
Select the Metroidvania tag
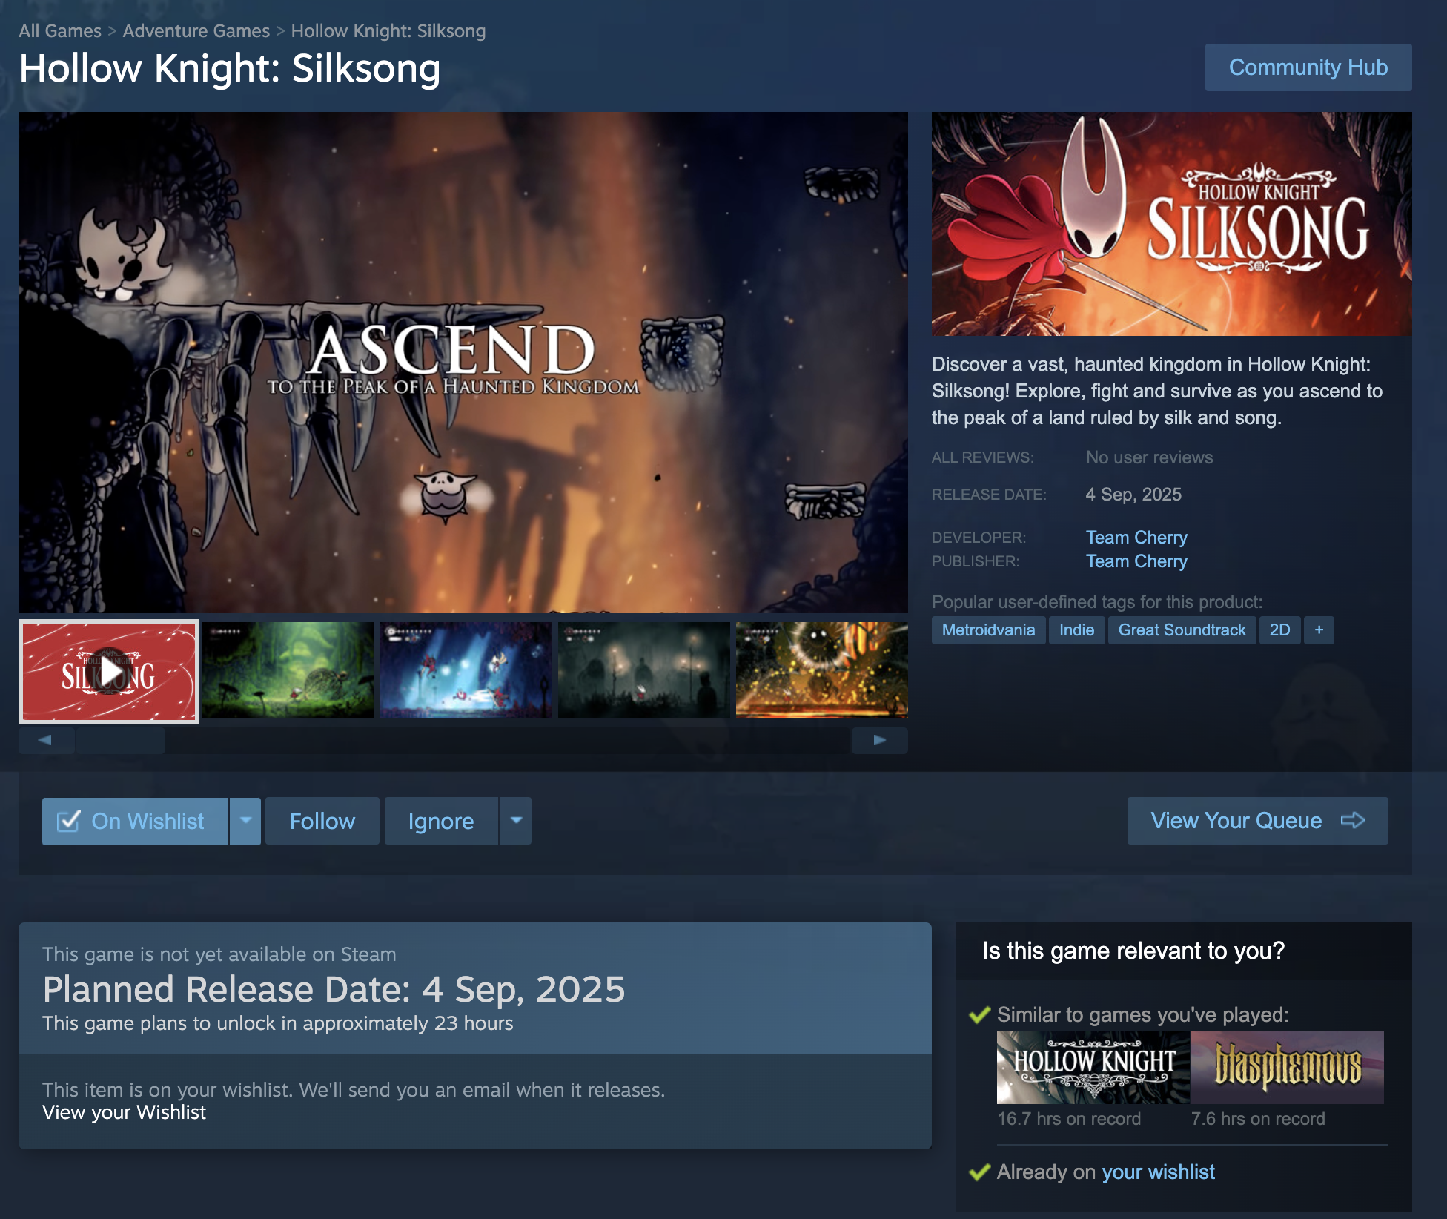pyautogui.click(x=988, y=630)
